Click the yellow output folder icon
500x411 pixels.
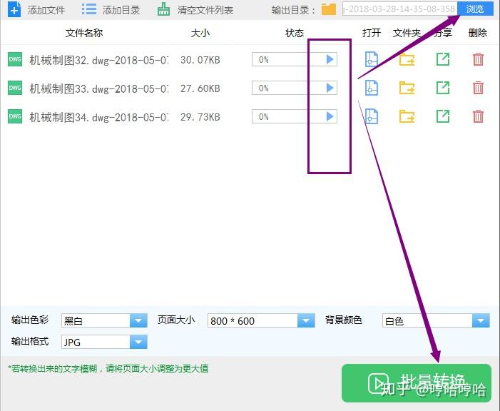coord(329,9)
